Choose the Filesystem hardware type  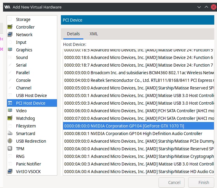click(26, 126)
